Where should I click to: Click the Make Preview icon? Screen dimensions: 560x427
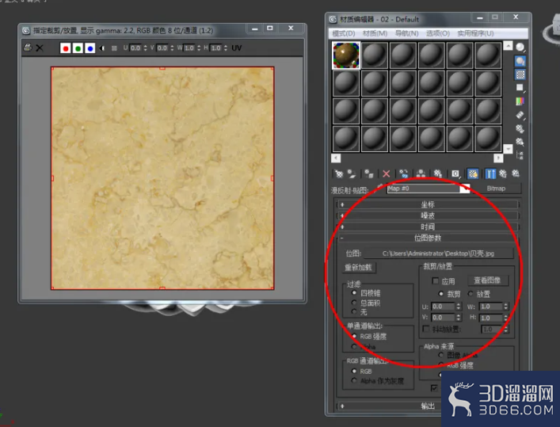[x=520, y=115]
